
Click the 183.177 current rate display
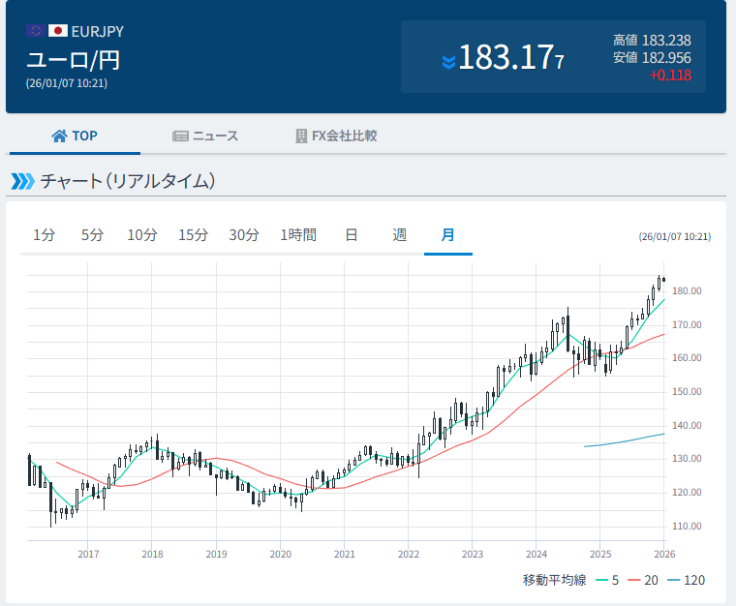point(510,58)
